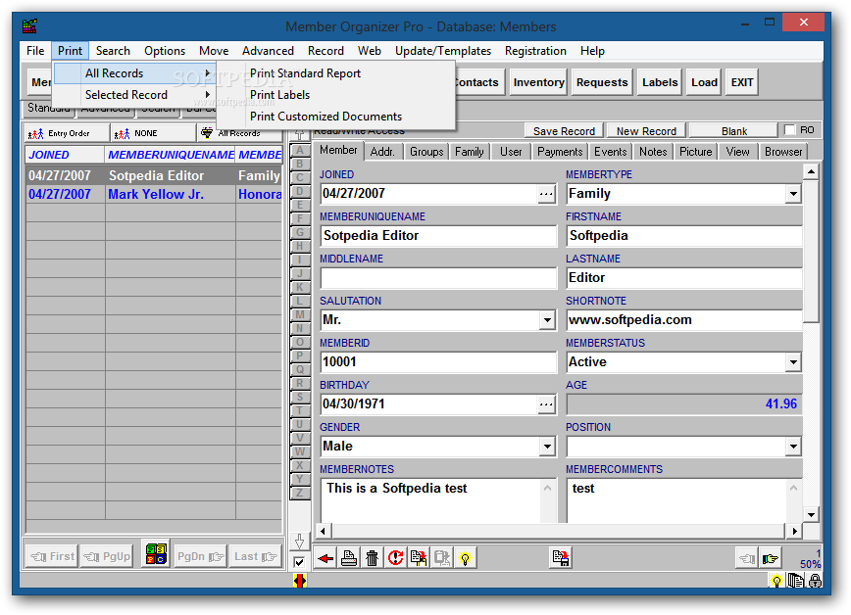Viewport: 851px width, 615px height.
Task: Toggle the RO read-only checkbox
Action: click(790, 130)
